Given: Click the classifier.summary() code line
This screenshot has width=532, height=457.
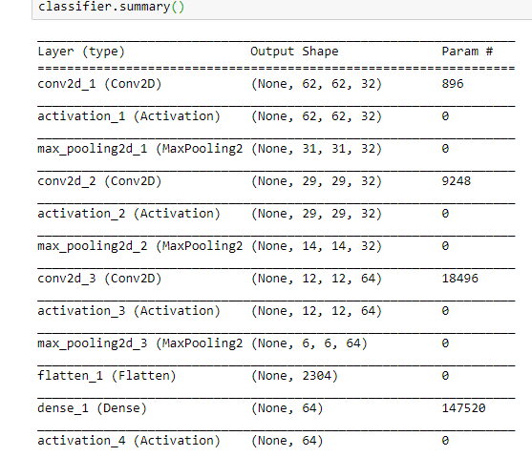Looking at the screenshot, I should click(112, 7).
